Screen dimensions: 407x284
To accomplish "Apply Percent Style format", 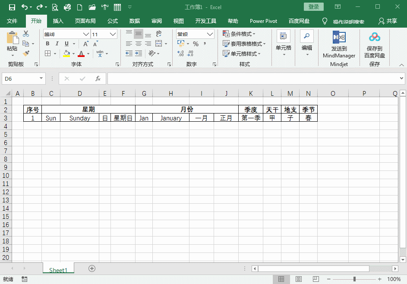I will (x=196, y=44).
